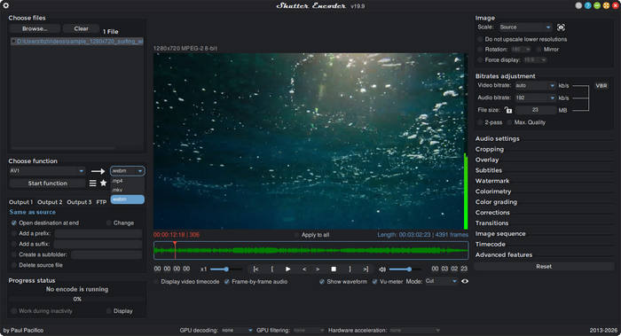The image size is (621, 336).
Task: Open settings gear in title bar
Action: tap(5, 5)
